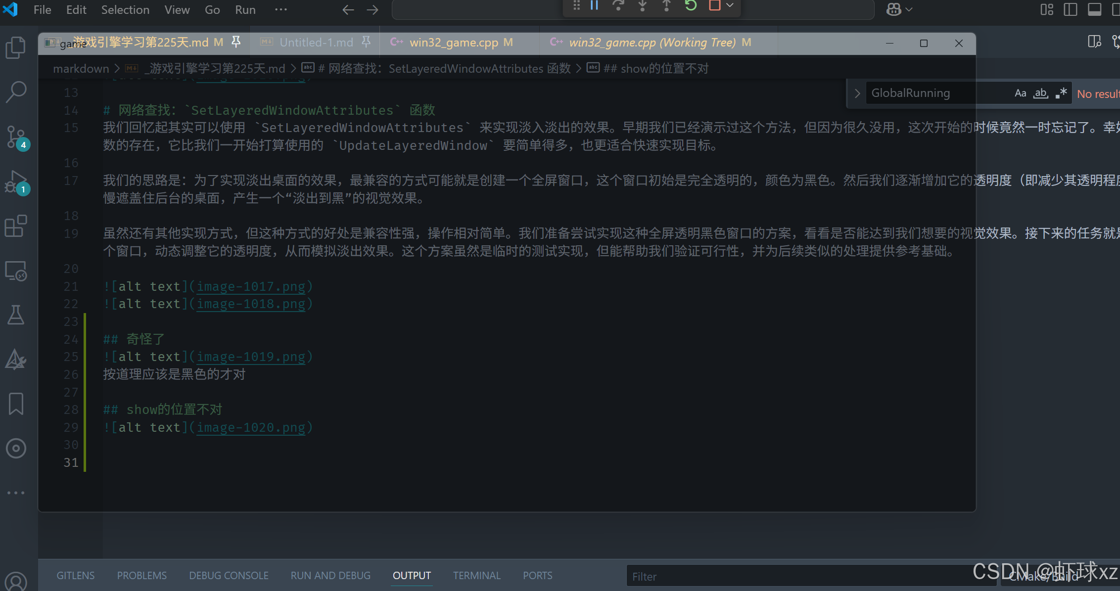The image size is (1120, 591).
Task: Open the Testing flask icon view
Action: click(16, 315)
